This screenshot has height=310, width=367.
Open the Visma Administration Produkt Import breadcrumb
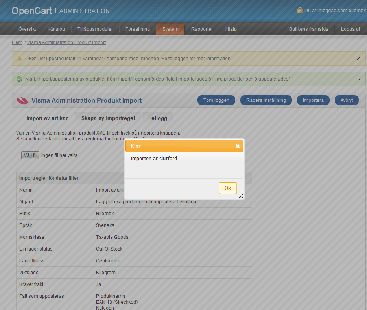pos(66,42)
